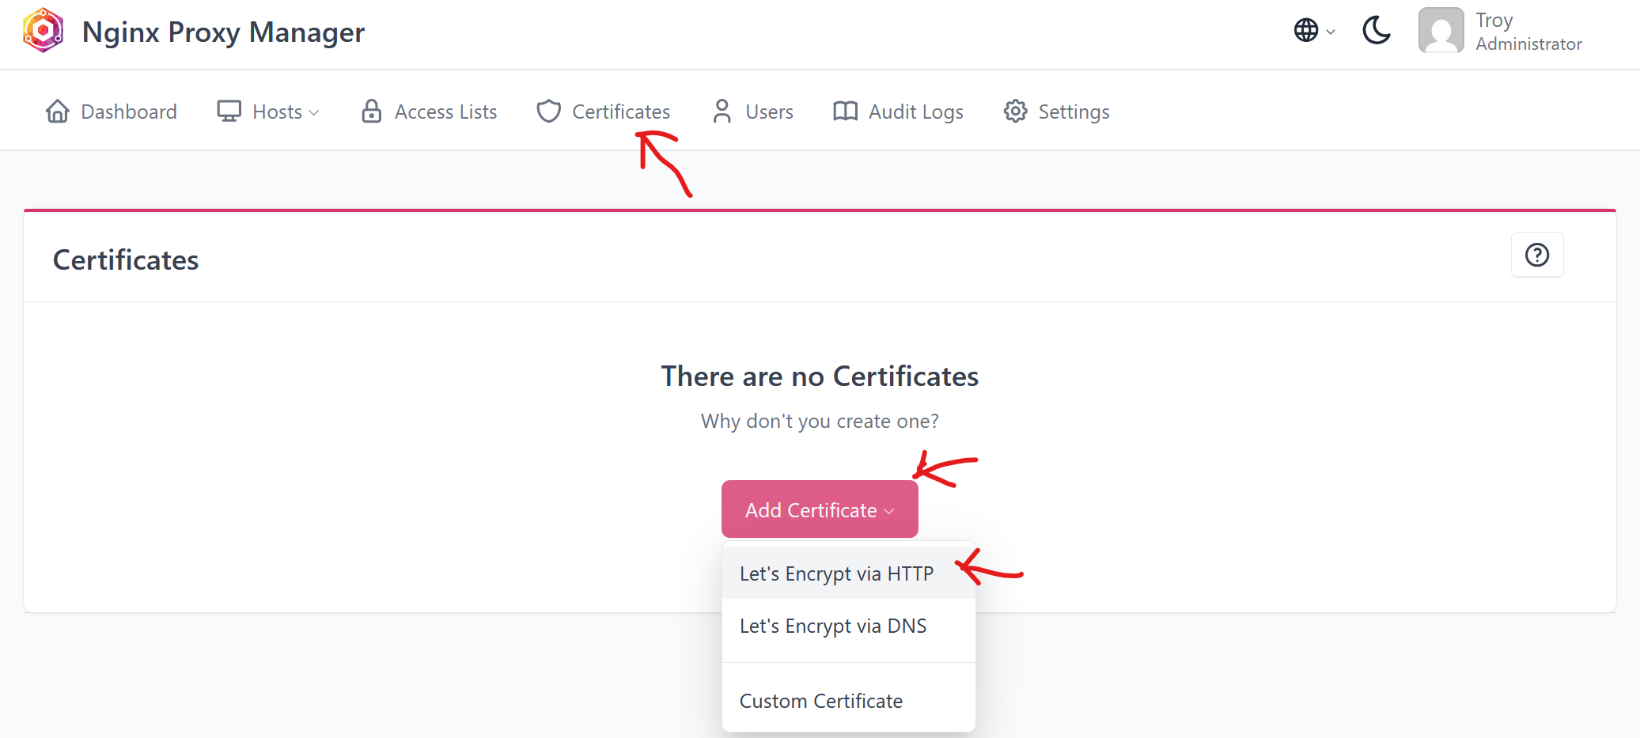1640x738 pixels.
Task: Click the Settings gear icon
Action: click(1016, 112)
